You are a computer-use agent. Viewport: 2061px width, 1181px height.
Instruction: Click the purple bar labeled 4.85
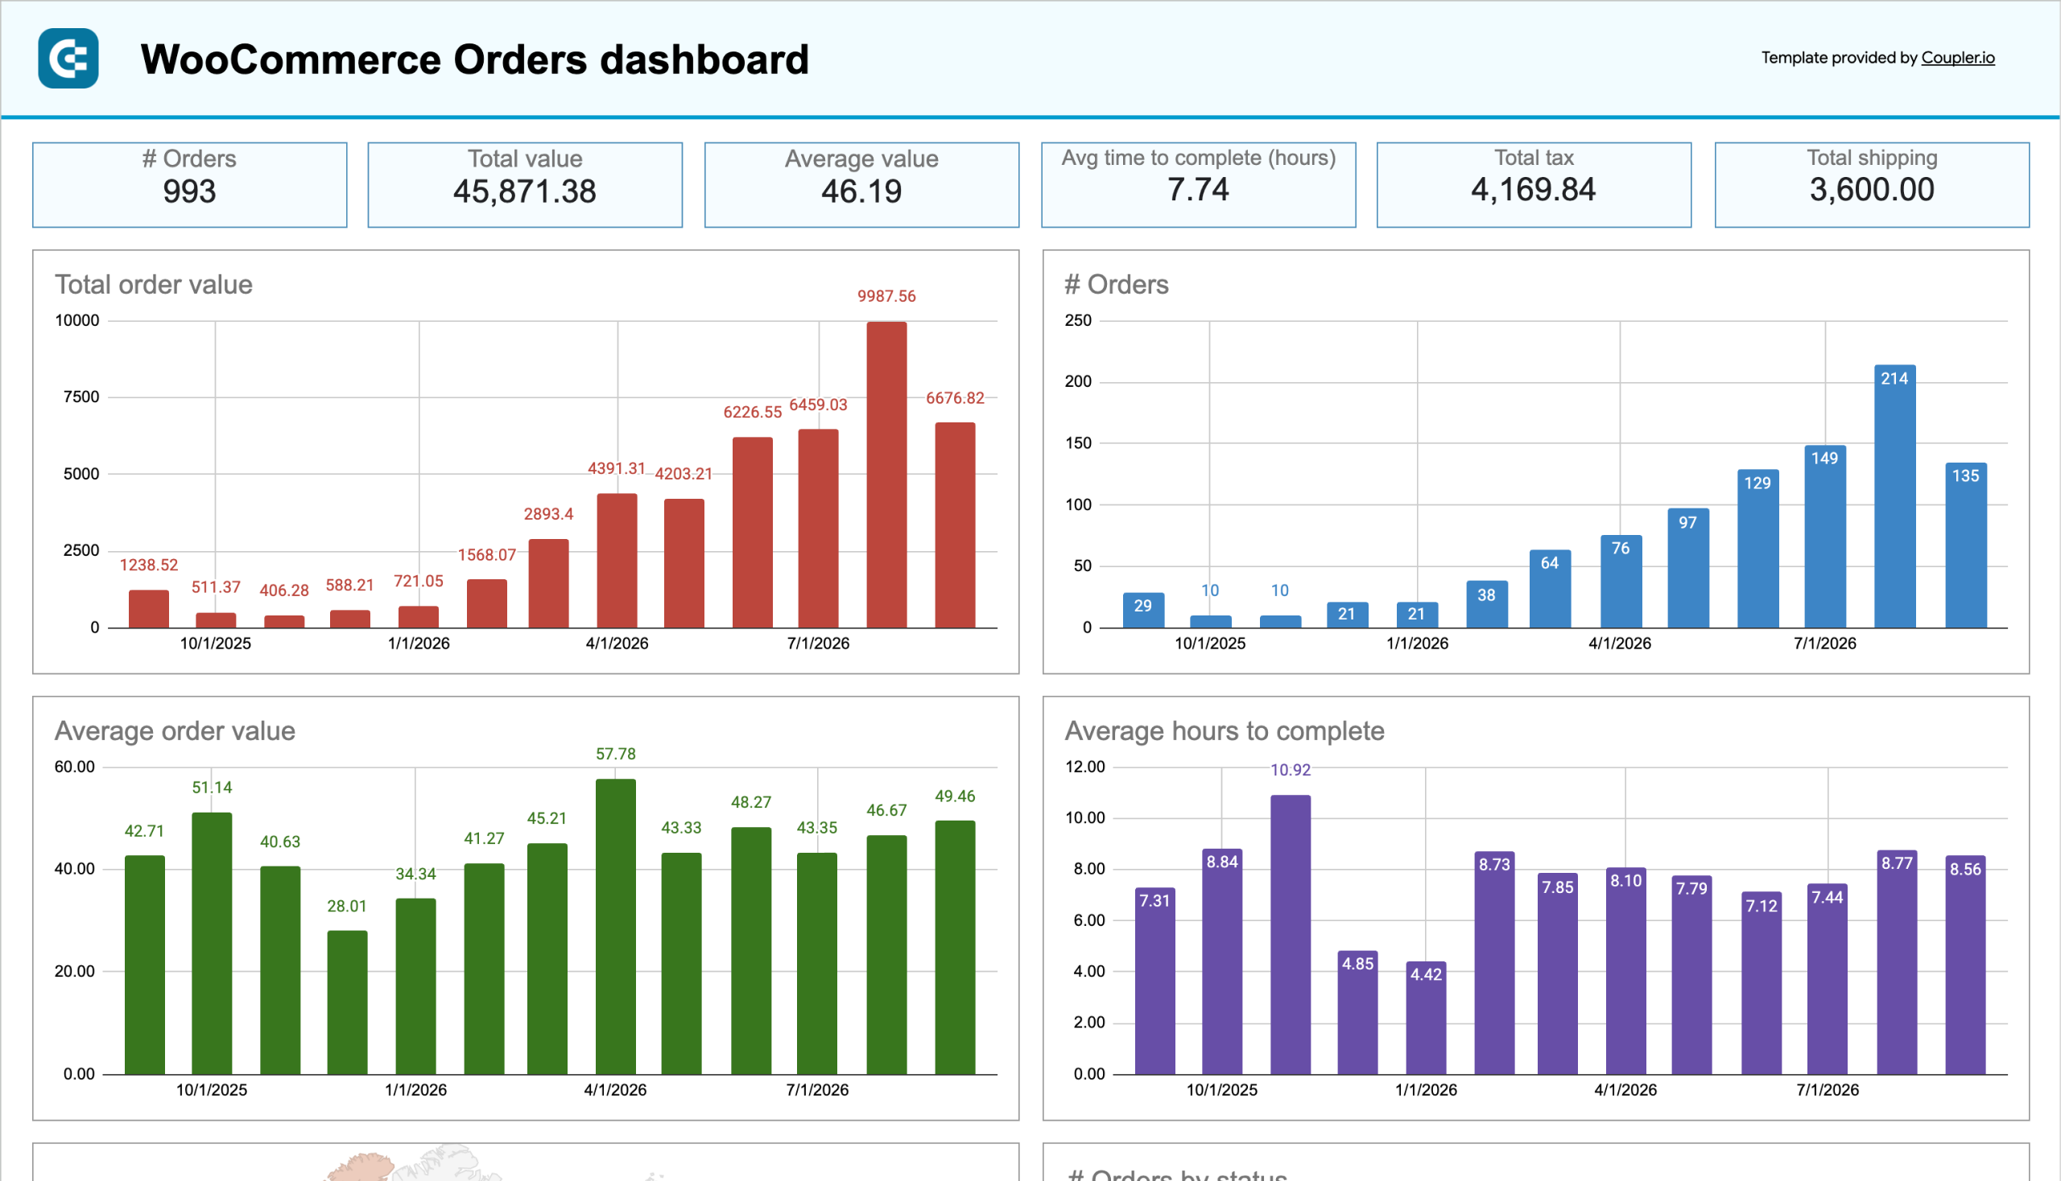[x=1357, y=1012]
